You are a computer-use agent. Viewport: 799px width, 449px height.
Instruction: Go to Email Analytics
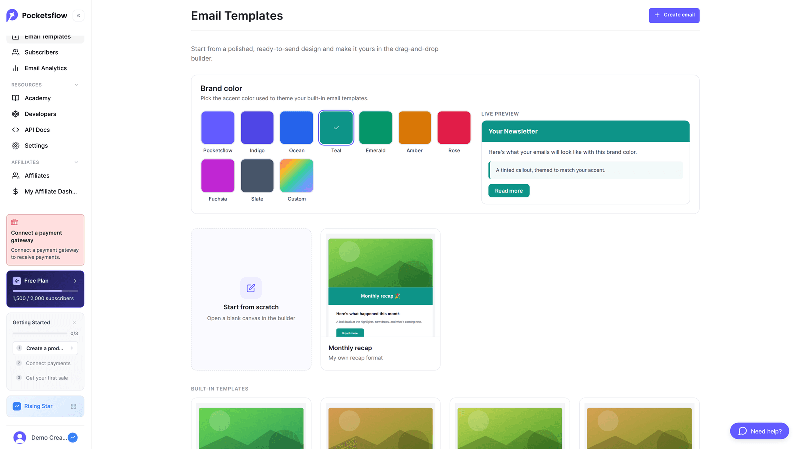click(x=45, y=68)
